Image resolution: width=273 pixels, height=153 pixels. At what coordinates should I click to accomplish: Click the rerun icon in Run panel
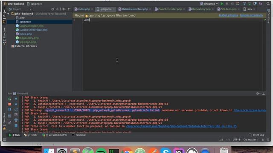pyautogui.click(x=10, y=99)
